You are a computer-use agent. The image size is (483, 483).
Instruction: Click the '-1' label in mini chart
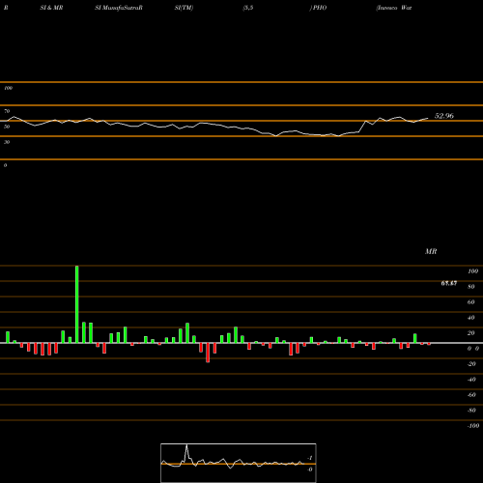[310, 458]
